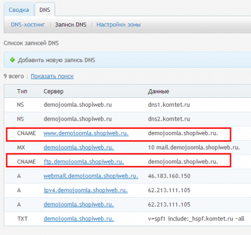251x235 pixels.
Task: Open the A record demojoomla.shopiweb.ru. link
Action: (x=78, y=204)
